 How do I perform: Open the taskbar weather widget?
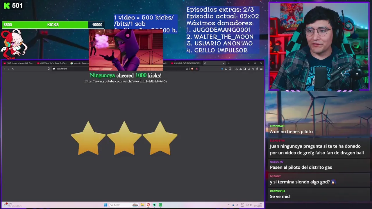point(13,205)
